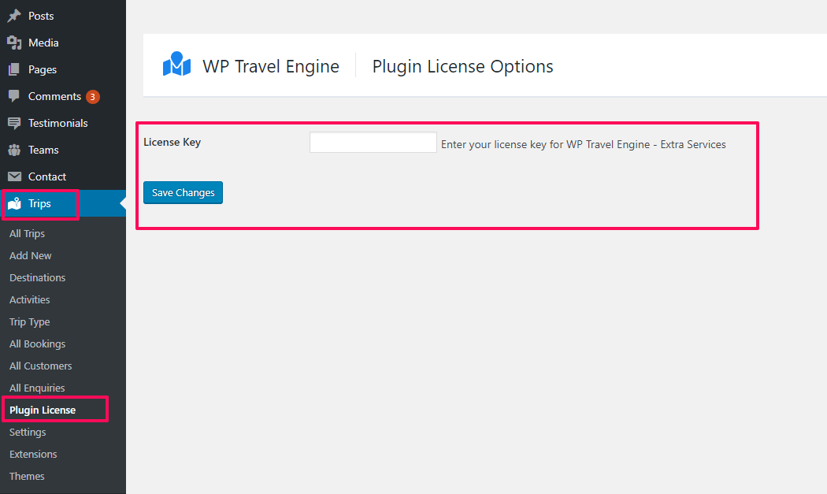Image resolution: width=827 pixels, height=494 pixels.
Task: Click the Testimonials icon
Action: (14, 123)
